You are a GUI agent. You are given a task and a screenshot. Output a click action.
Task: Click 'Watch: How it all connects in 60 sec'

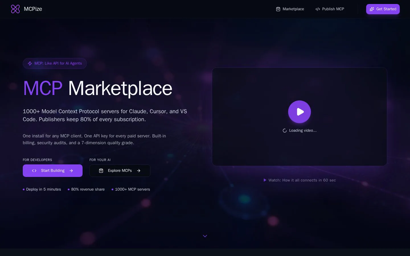tap(300, 180)
